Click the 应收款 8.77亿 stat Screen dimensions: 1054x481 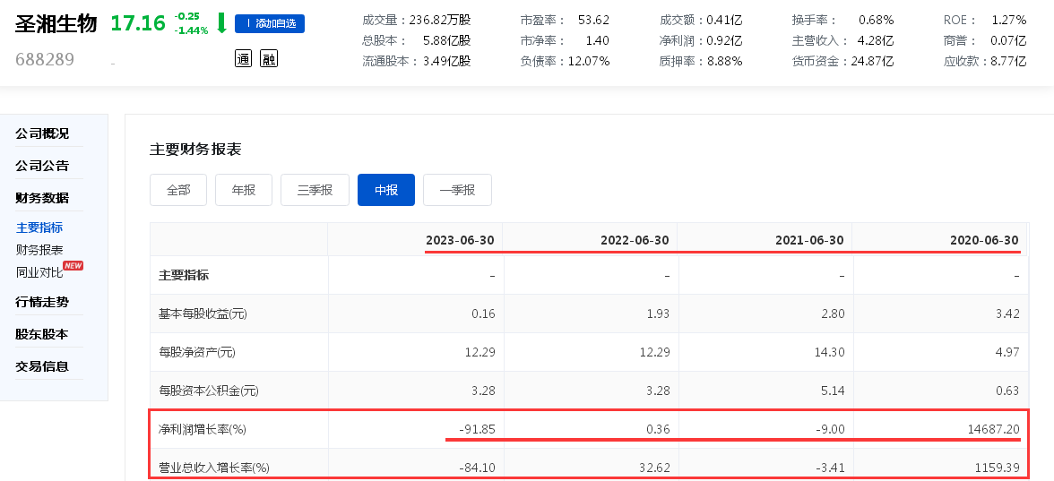click(985, 62)
